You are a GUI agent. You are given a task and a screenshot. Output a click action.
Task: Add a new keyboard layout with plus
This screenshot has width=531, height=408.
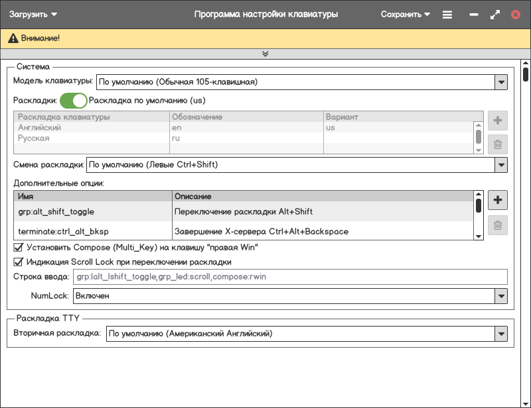[498, 121]
